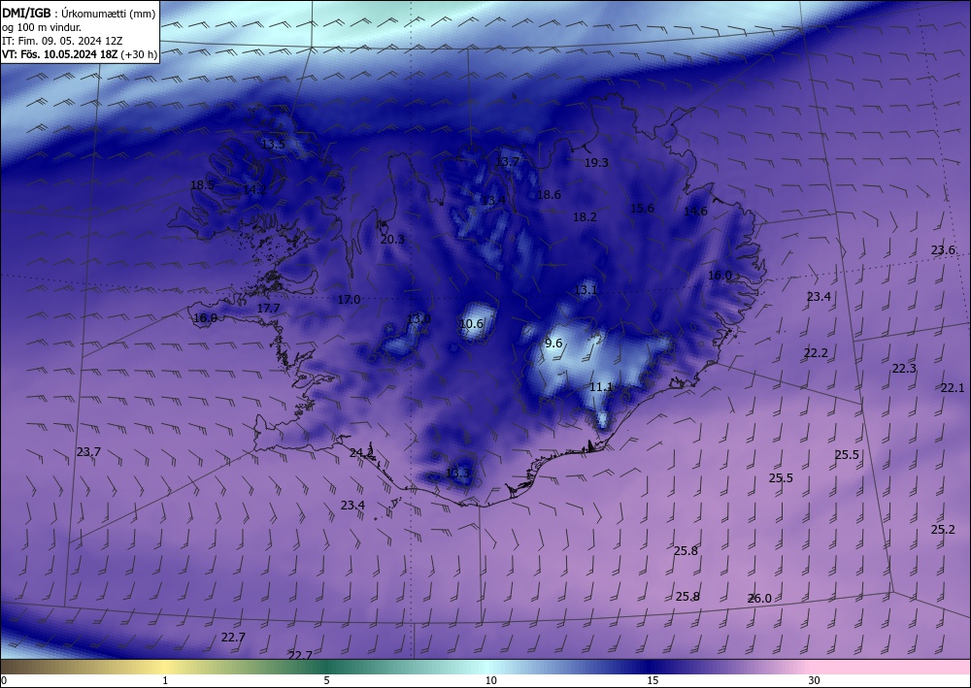Click the color scale tick label 0
Screen dimensions: 971x688
point(4,680)
